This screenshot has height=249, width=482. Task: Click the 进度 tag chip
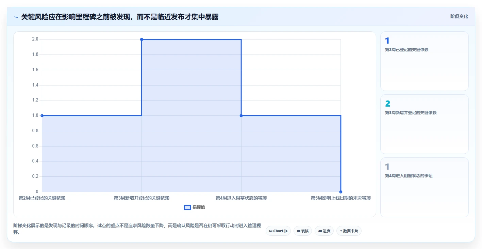point(324,231)
